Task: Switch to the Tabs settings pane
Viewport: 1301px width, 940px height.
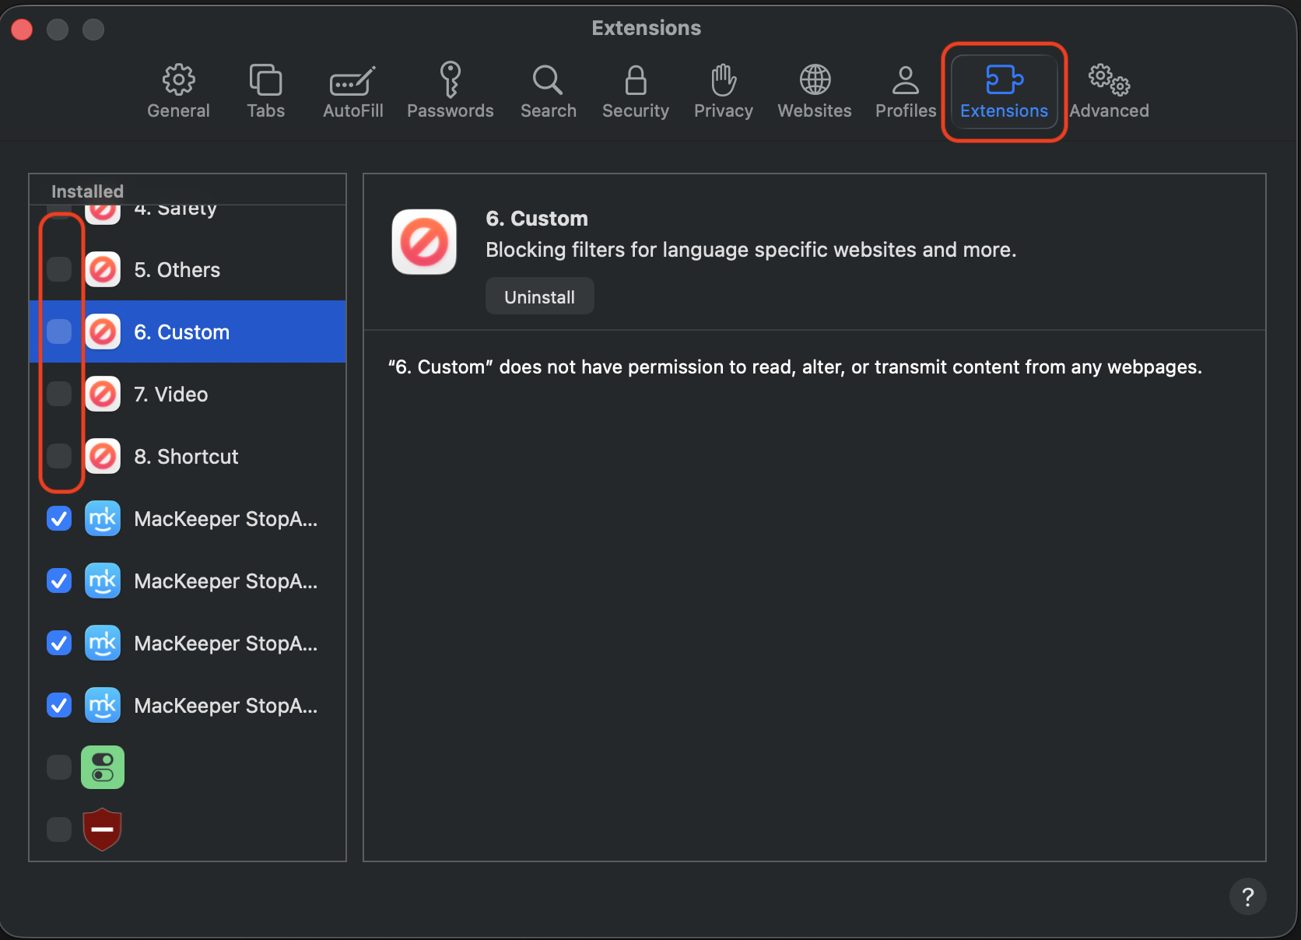Action: 265,91
